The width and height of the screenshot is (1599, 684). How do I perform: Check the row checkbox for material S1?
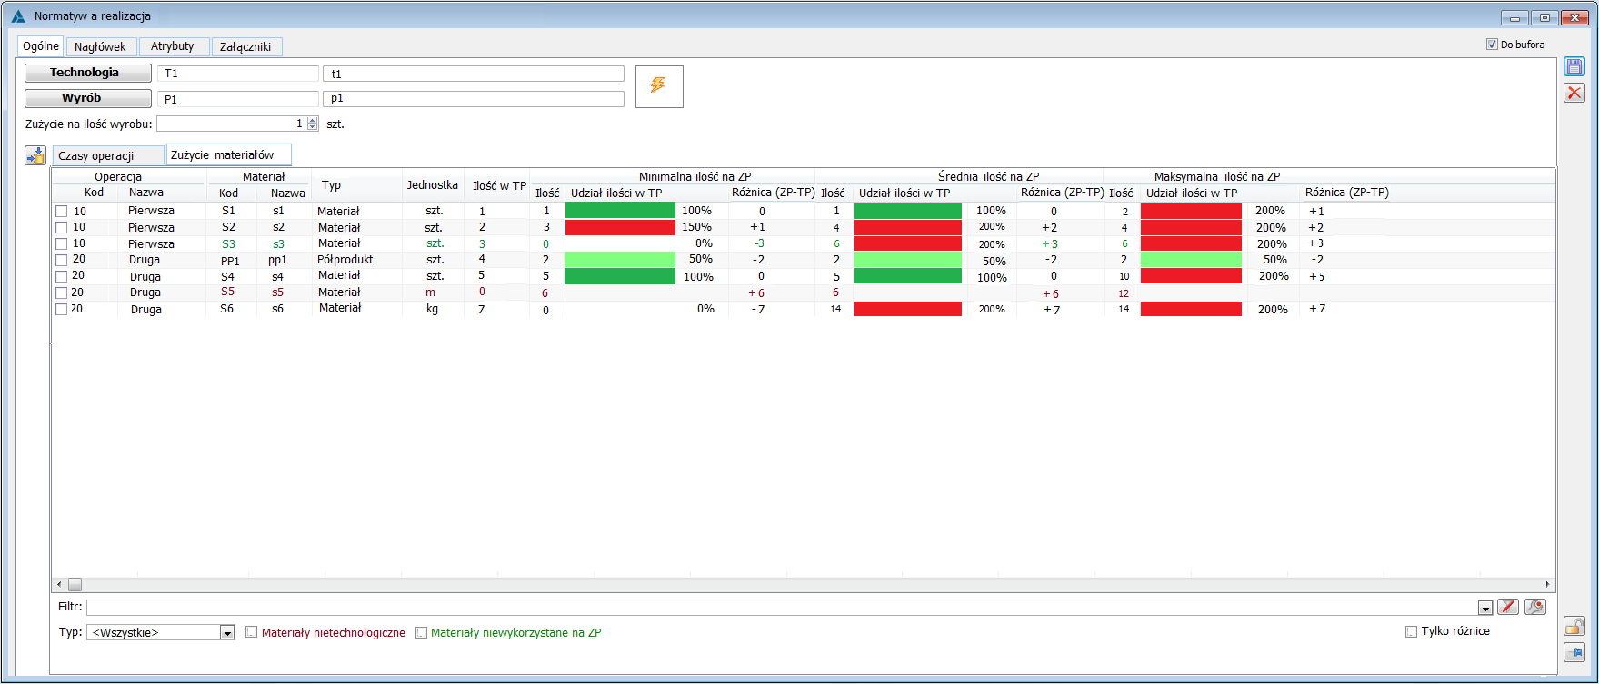pyautogui.click(x=62, y=212)
